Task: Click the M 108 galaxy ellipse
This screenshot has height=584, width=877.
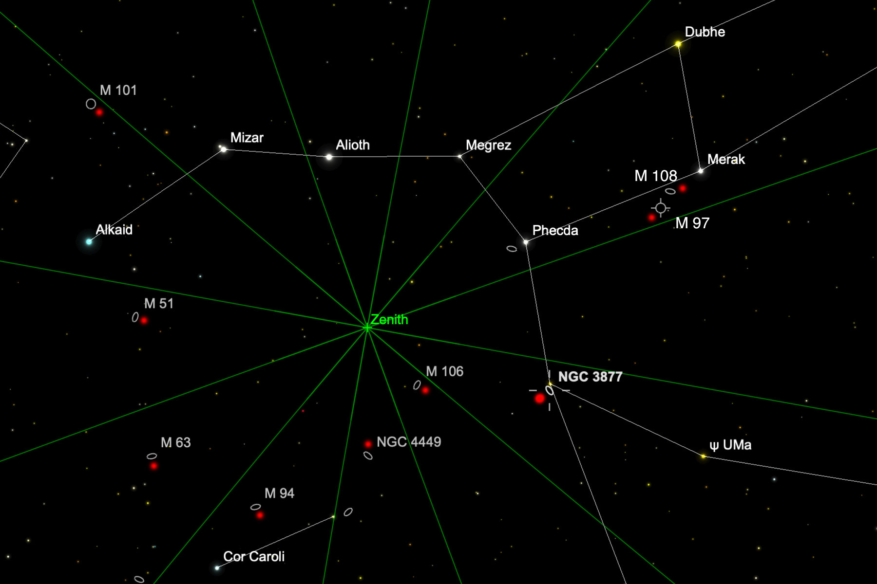Action: click(x=670, y=191)
